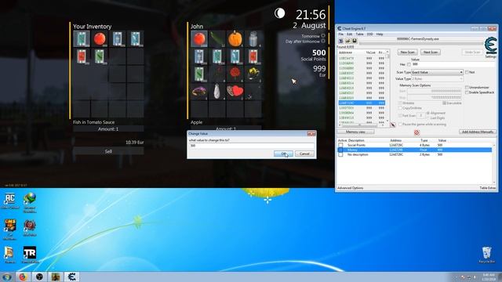This screenshot has width=502, height=282.
Task: Enable the Unrandomizer checkbox
Action: (467, 87)
